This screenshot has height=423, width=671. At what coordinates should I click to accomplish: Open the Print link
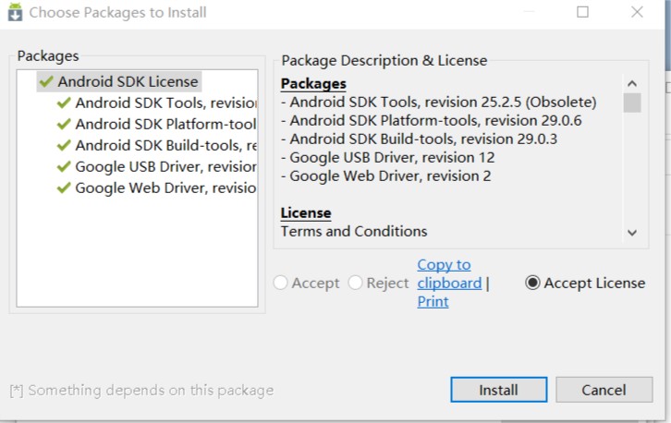coord(433,301)
